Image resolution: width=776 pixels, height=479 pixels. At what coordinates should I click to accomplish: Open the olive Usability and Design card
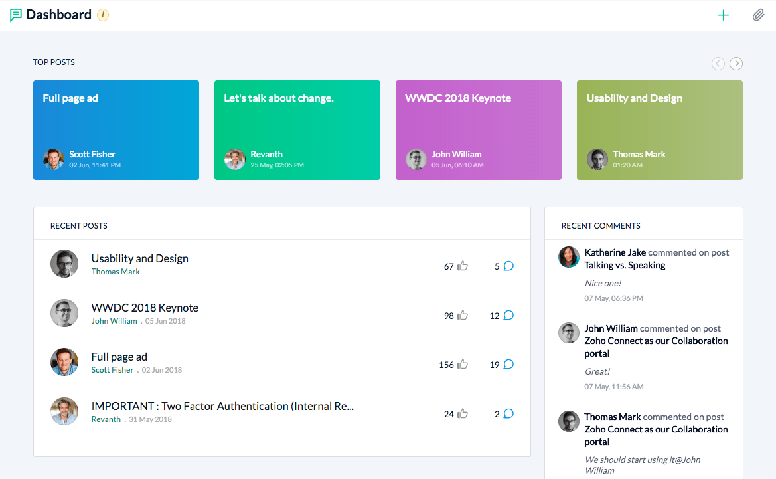659,130
